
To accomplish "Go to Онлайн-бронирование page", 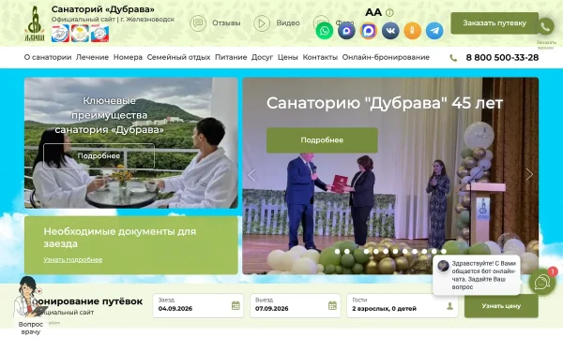I will click(x=386, y=57).
